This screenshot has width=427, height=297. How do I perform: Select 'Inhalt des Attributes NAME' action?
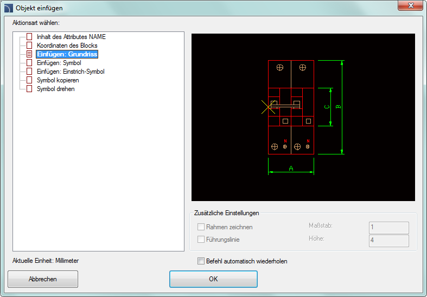click(71, 37)
